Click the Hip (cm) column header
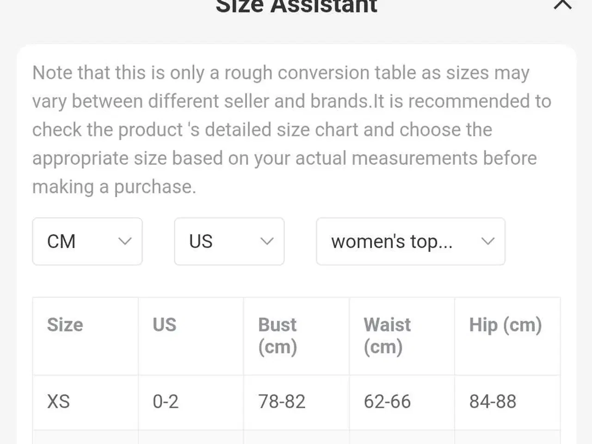Screen dimensions: 592x444 tap(506, 325)
